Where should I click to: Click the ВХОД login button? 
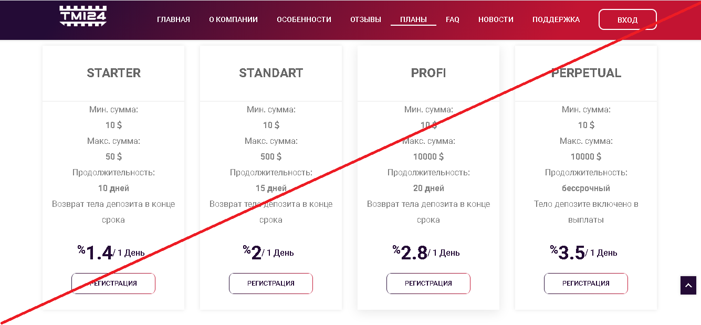click(x=627, y=20)
